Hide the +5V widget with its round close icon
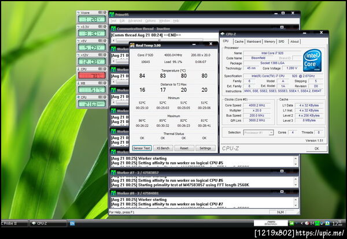 105,40
